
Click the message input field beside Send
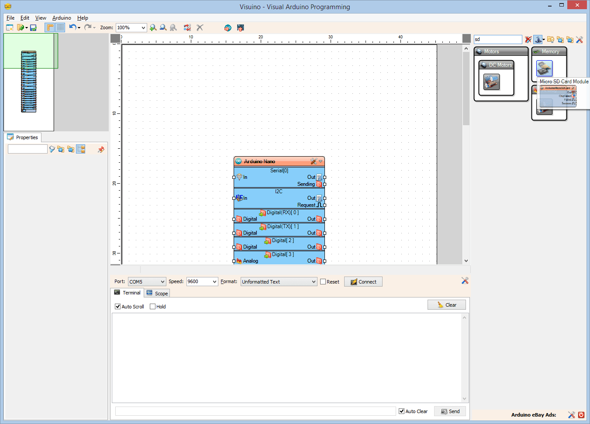[253, 410]
